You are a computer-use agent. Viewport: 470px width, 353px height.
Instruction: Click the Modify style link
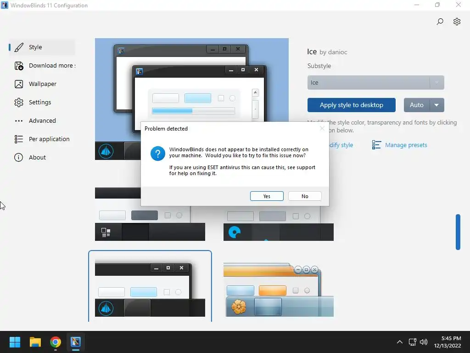[x=341, y=145]
